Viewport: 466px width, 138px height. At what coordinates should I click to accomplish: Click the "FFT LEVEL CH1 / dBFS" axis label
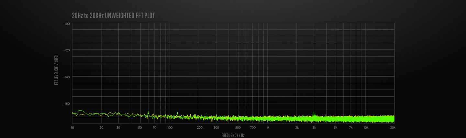pos(56,70)
